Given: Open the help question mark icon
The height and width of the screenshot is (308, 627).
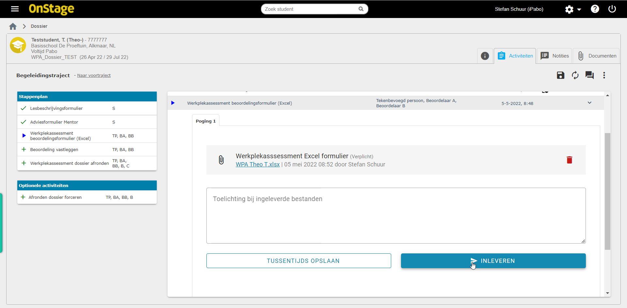Looking at the screenshot, I should 595,9.
